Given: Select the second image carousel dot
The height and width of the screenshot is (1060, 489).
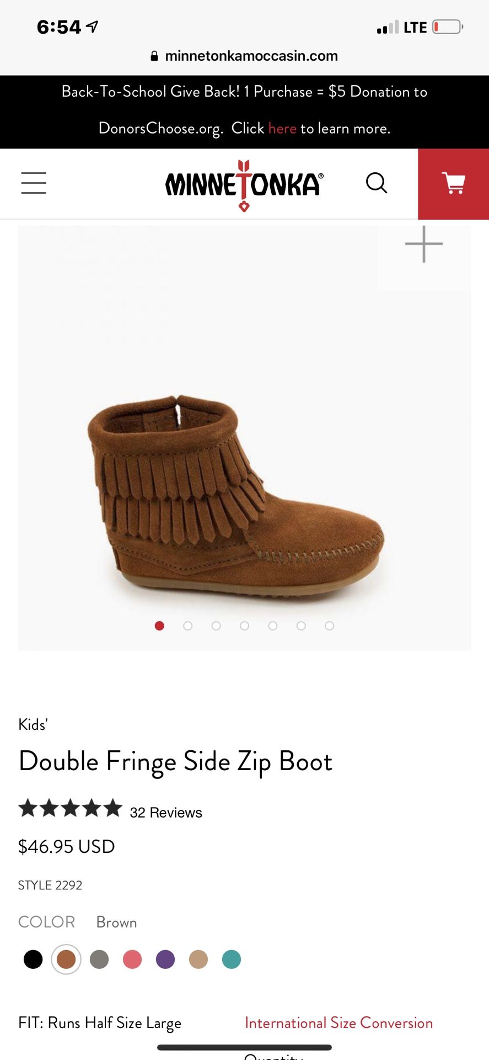Looking at the screenshot, I should tap(188, 626).
